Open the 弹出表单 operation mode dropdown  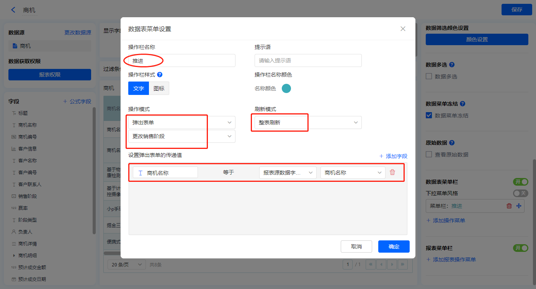tap(182, 122)
